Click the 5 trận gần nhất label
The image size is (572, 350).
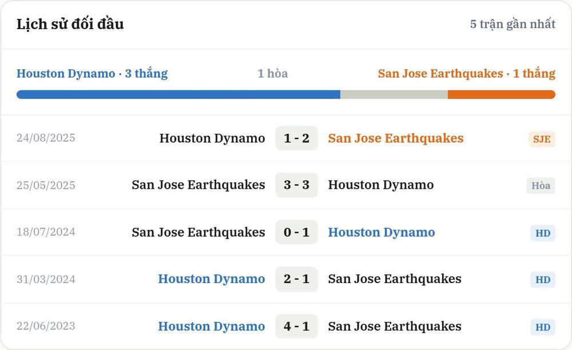coord(513,24)
